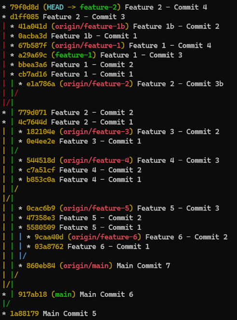
Task: Select text 'Feature 5 - Commit 3'
Action: [x=178, y=208]
